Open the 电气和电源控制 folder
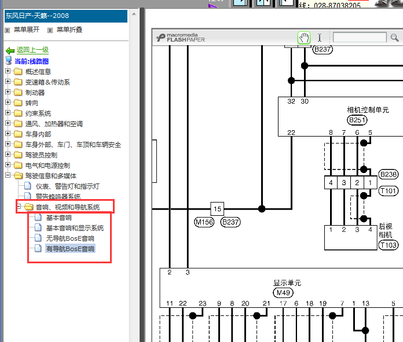Viewport: 403px width, 342px height. pos(47,166)
